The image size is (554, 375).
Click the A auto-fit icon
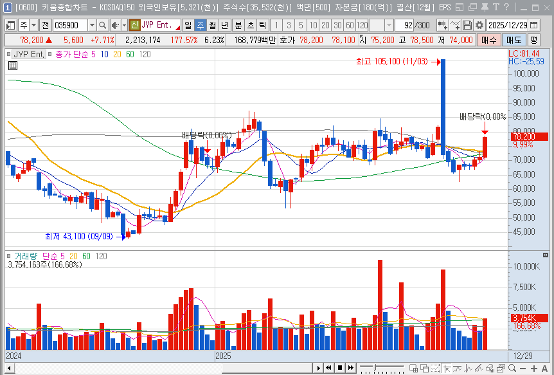[x=544, y=369]
